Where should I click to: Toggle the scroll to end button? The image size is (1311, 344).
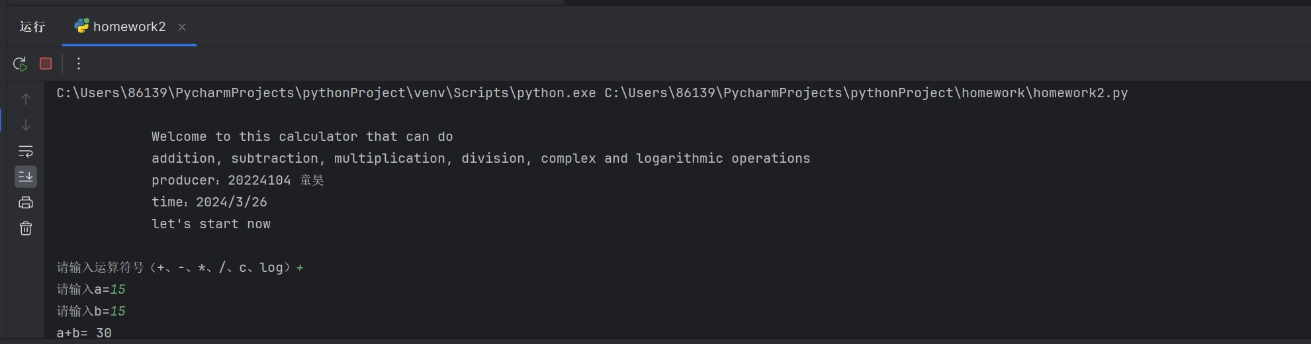tap(26, 177)
